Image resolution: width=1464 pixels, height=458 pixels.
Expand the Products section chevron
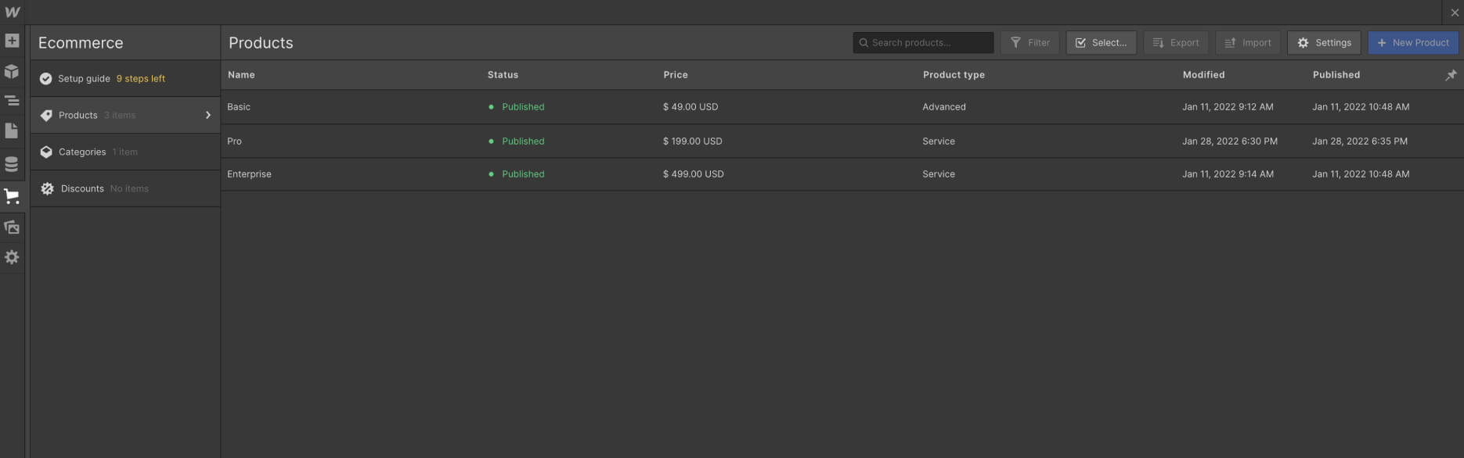point(208,115)
